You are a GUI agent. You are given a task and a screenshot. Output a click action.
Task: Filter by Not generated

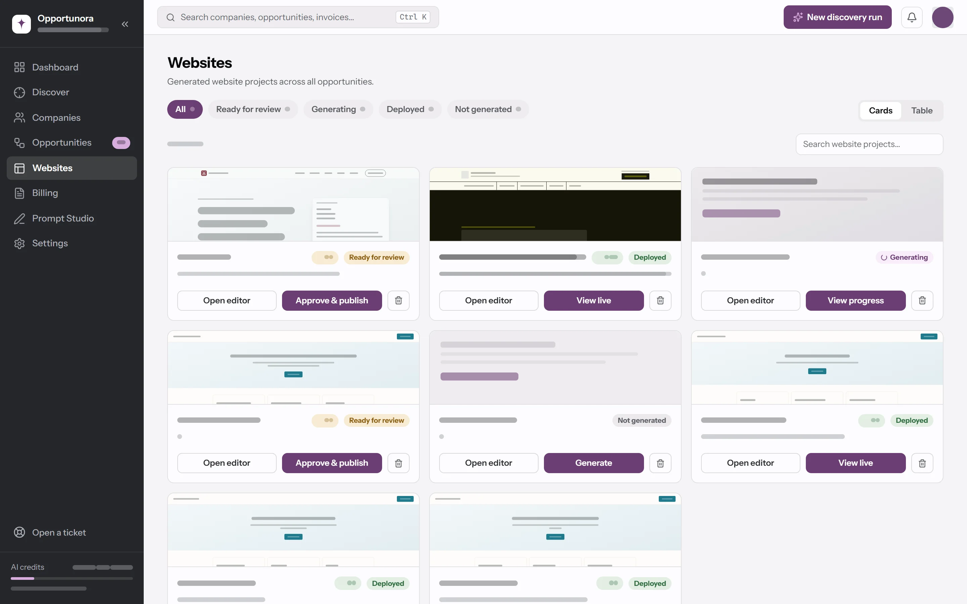coord(488,109)
